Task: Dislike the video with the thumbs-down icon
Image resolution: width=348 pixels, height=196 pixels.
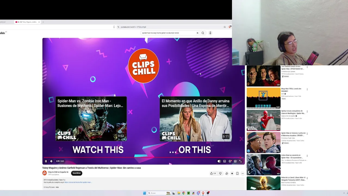Action: (x=220, y=173)
